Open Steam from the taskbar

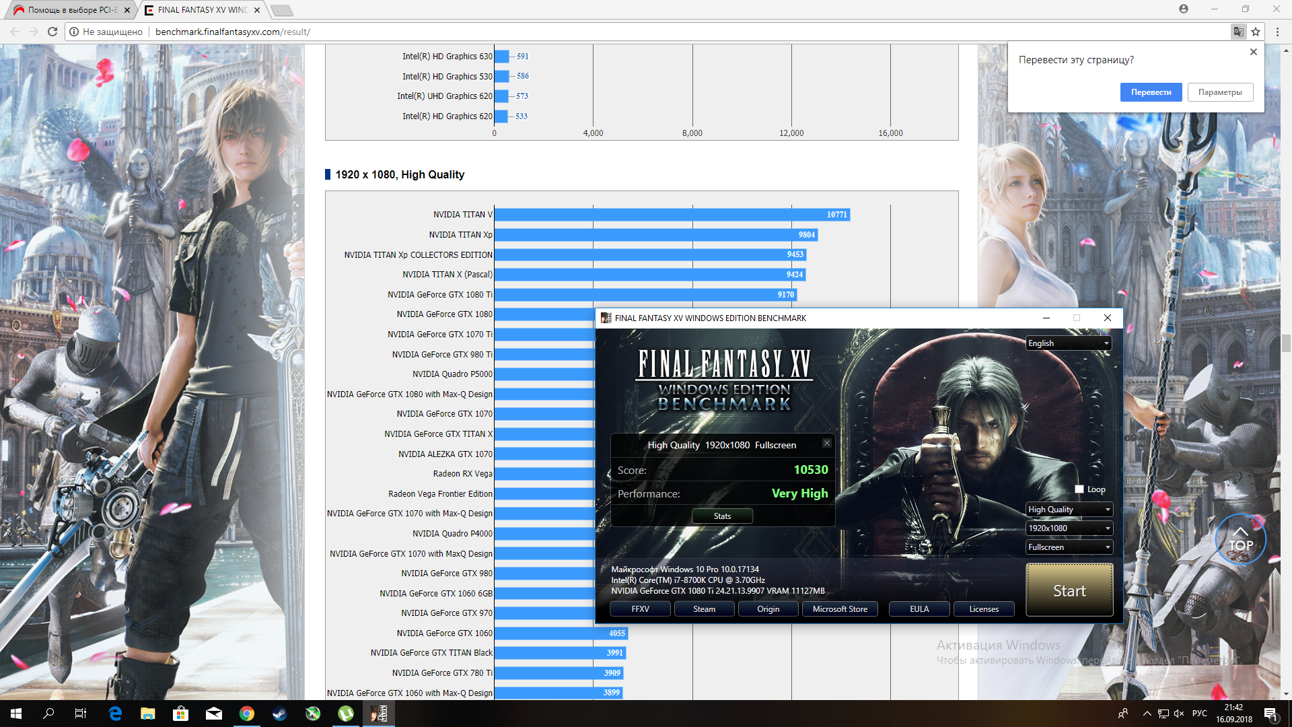(280, 714)
